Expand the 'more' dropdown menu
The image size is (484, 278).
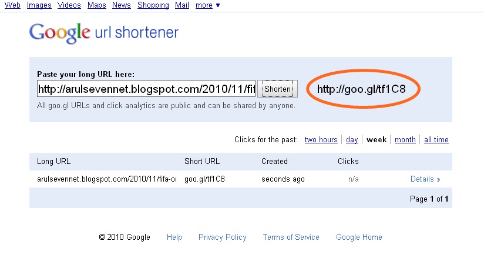coord(208,5)
